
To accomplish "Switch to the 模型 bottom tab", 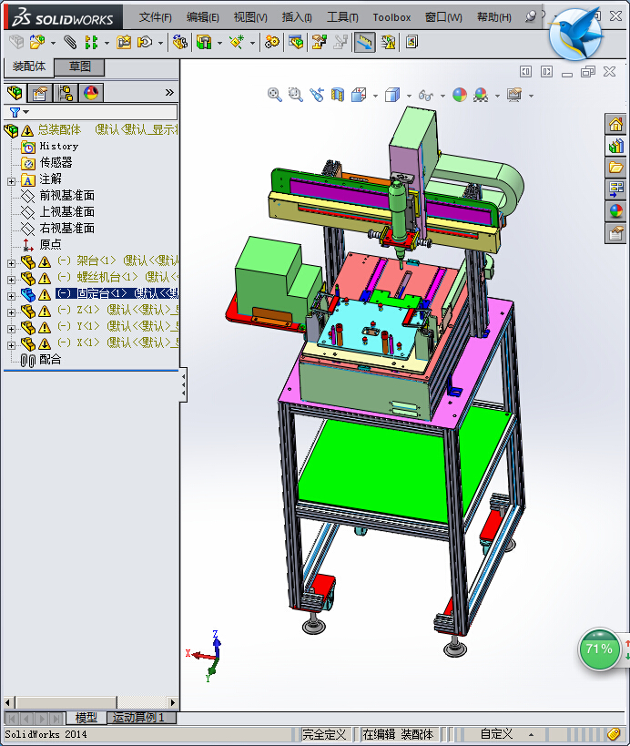I will (x=86, y=718).
